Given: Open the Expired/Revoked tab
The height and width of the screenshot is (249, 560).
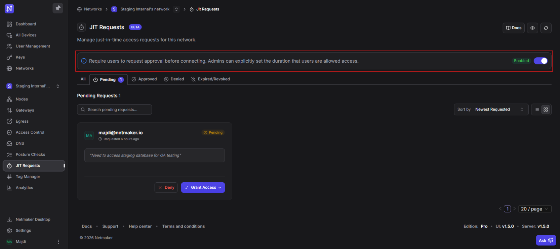Looking at the screenshot, I should point(210,79).
